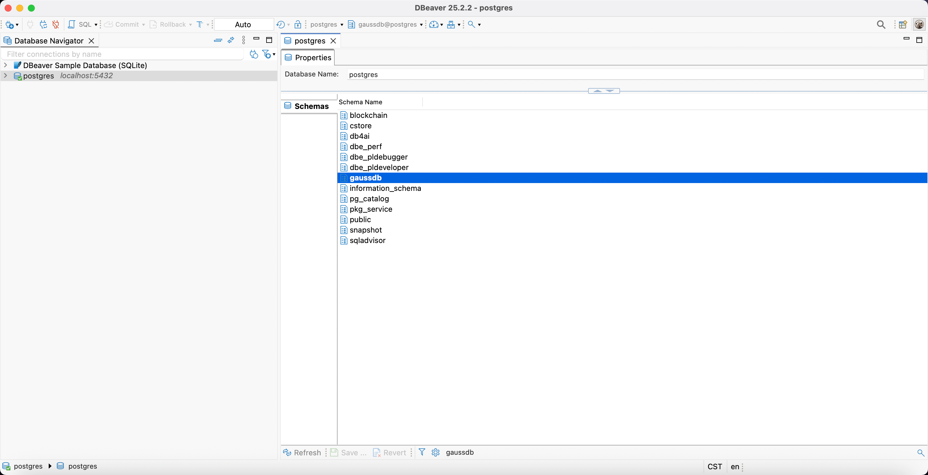
Task: Click the Filter connections by name field
Action: tap(122, 54)
